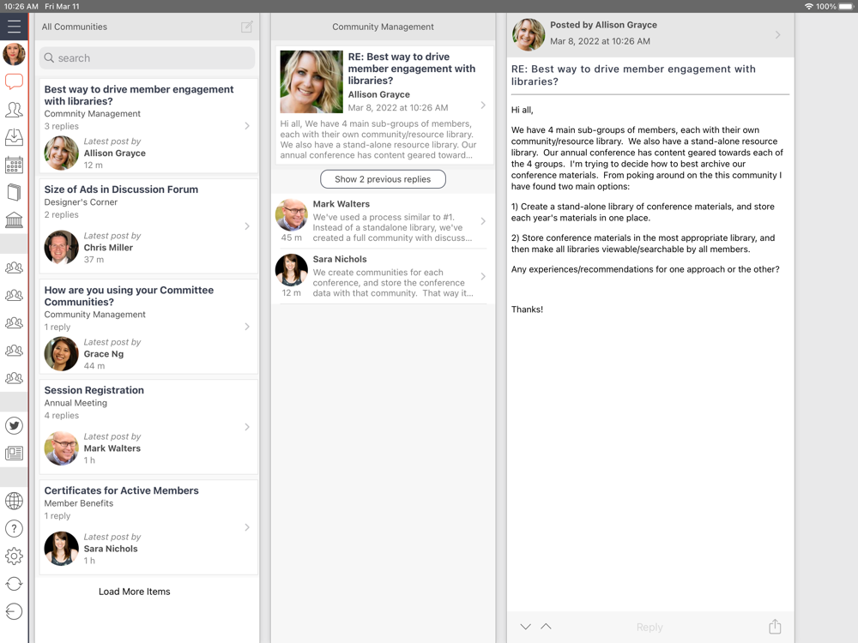Open the help question mark icon
858x643 pixels.
14,528
